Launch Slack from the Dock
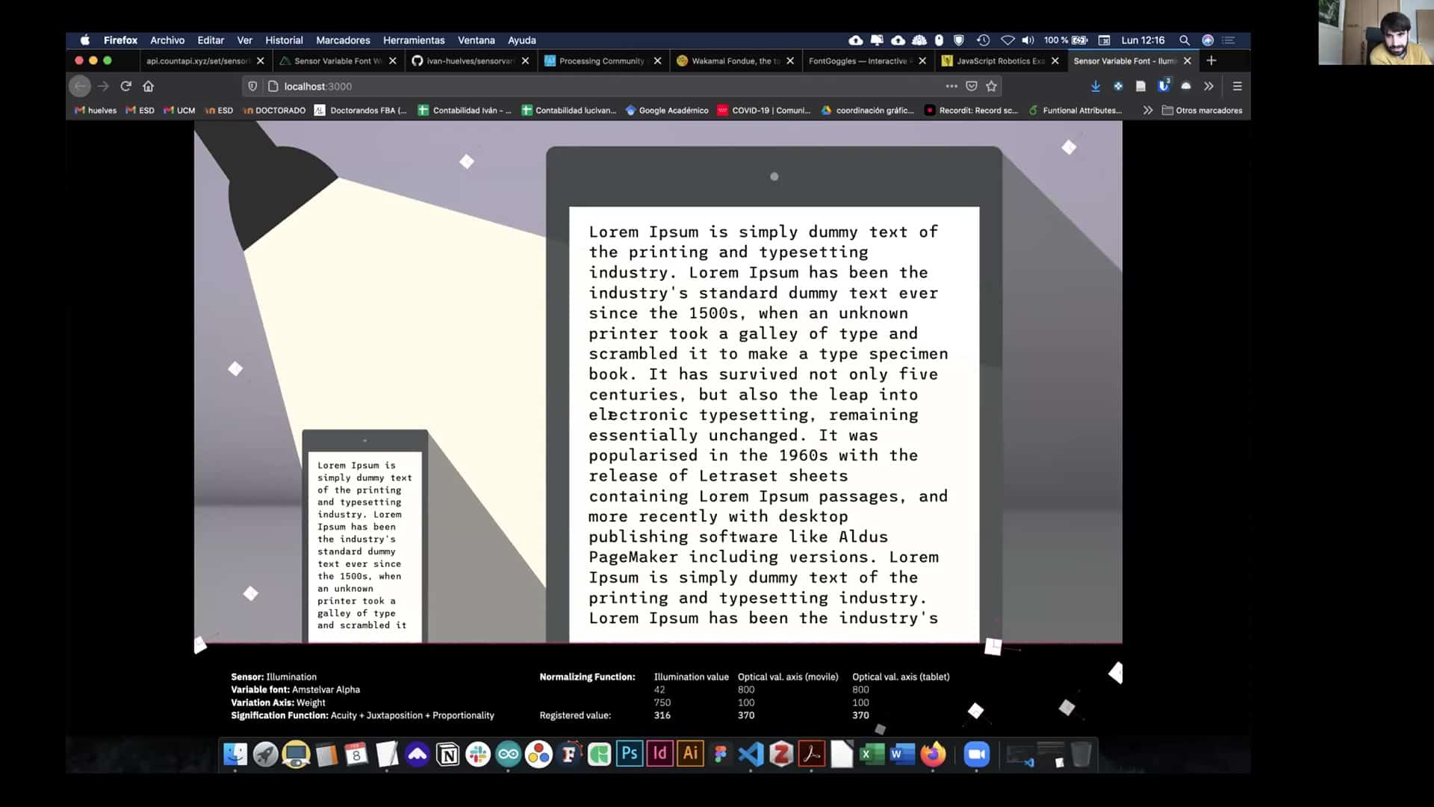This screenshot has height=807, width=1434. (x=477, y=754)
